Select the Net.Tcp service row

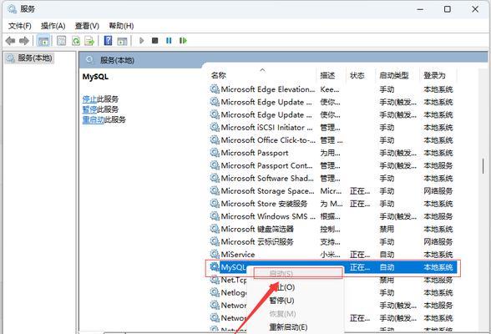tap(332, 281)
